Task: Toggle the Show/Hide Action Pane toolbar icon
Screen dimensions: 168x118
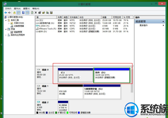Action: point(27,13)
